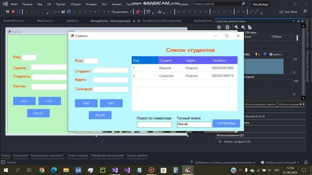Open File Explorer from the taskbar

pyautogui.click(x=66, y=170)
